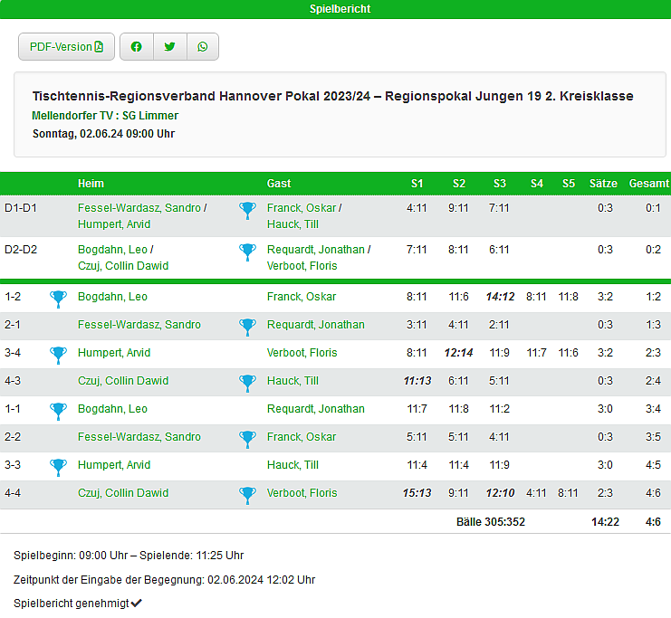Click Requardt, Jonathan in match 1-1
This screenshot has height=618, width=671.
(x=315, y=409)
